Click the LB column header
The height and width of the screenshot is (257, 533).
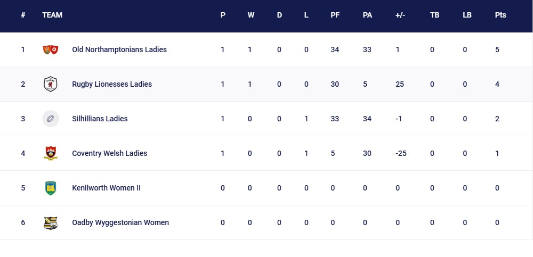467,15
